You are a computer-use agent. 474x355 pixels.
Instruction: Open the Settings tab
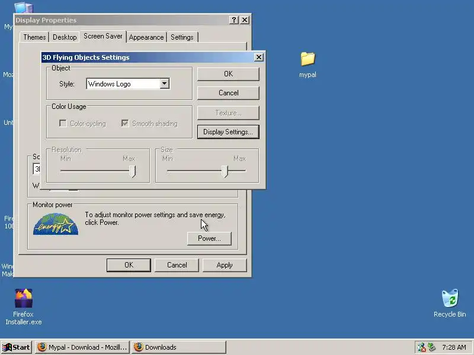point(182,37)
